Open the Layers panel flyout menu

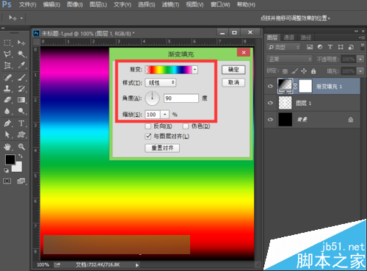coord(362,37)
